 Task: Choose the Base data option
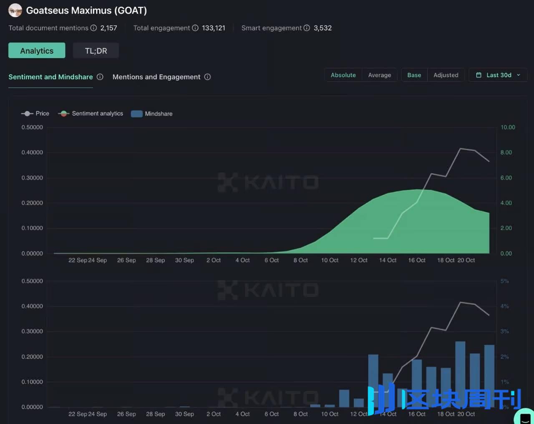414,75
